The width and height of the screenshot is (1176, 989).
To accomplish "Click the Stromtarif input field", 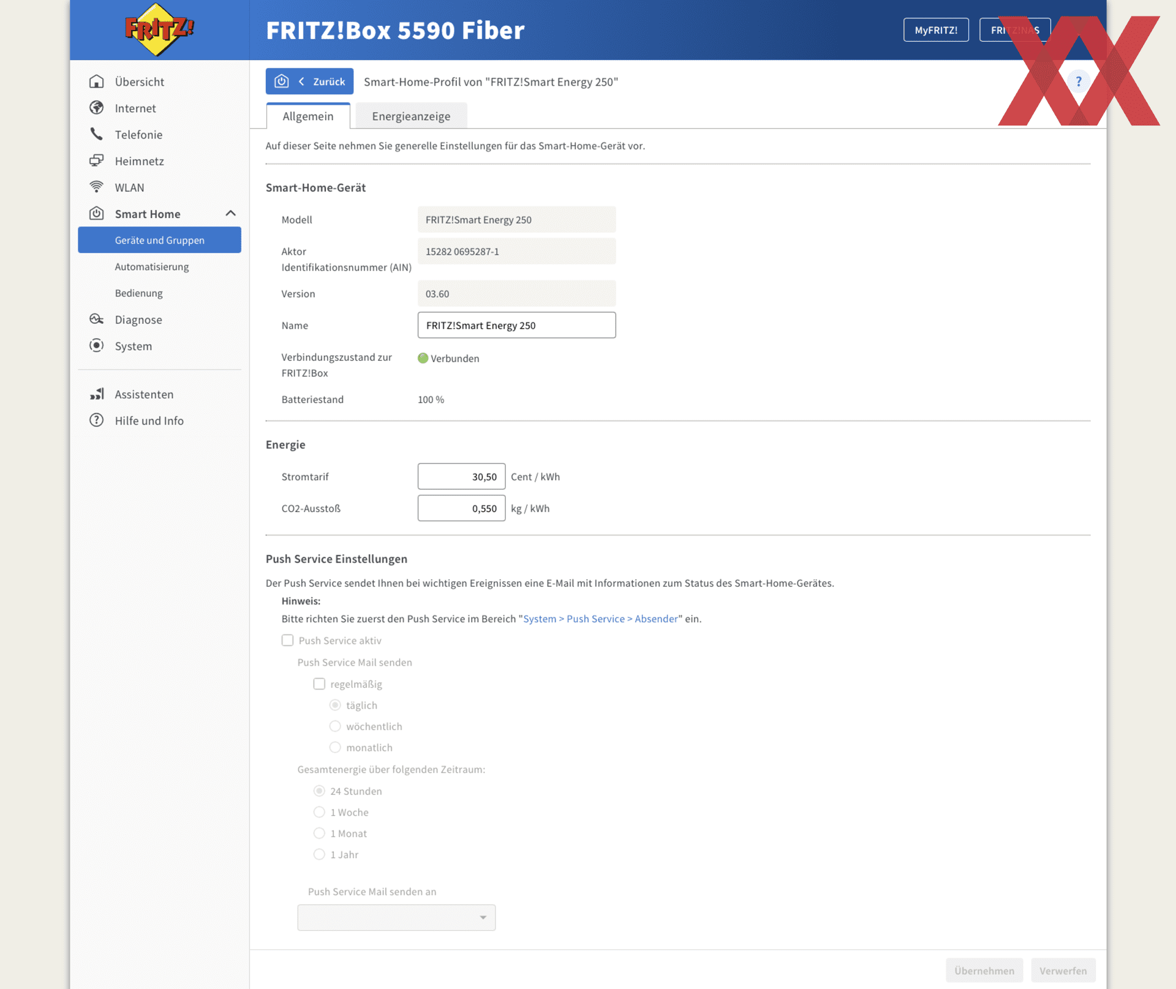I will (x=461, y=476).
